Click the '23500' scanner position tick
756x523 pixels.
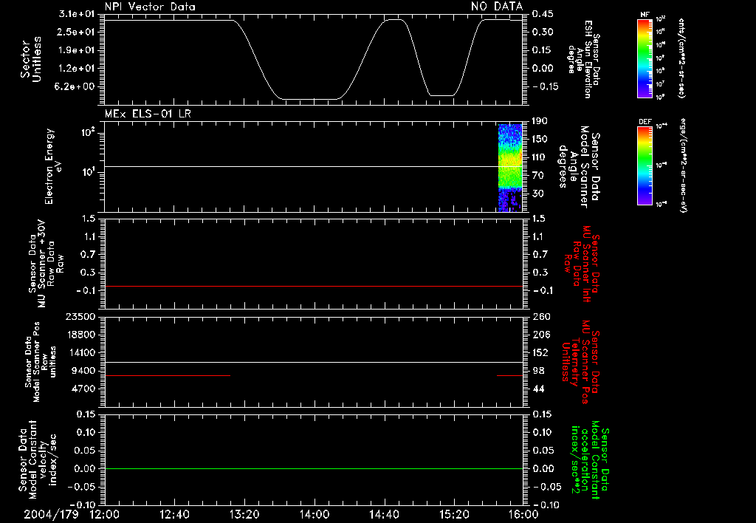(x=80, y=317)
